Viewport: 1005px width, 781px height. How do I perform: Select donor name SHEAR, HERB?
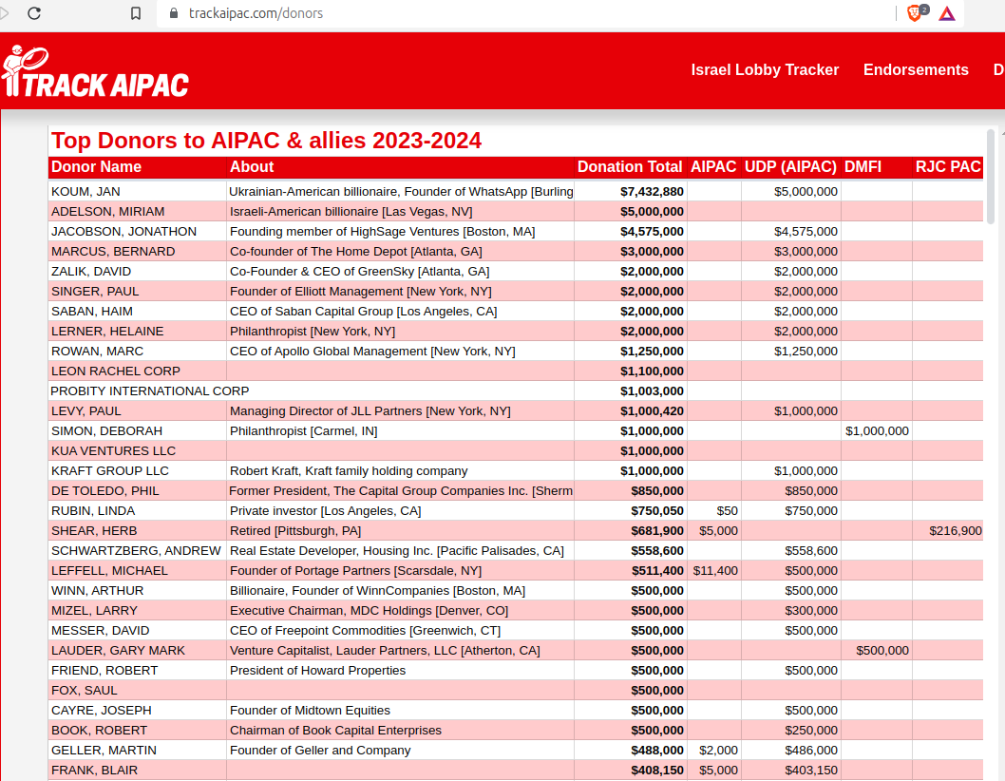click(x=94, y=530)
